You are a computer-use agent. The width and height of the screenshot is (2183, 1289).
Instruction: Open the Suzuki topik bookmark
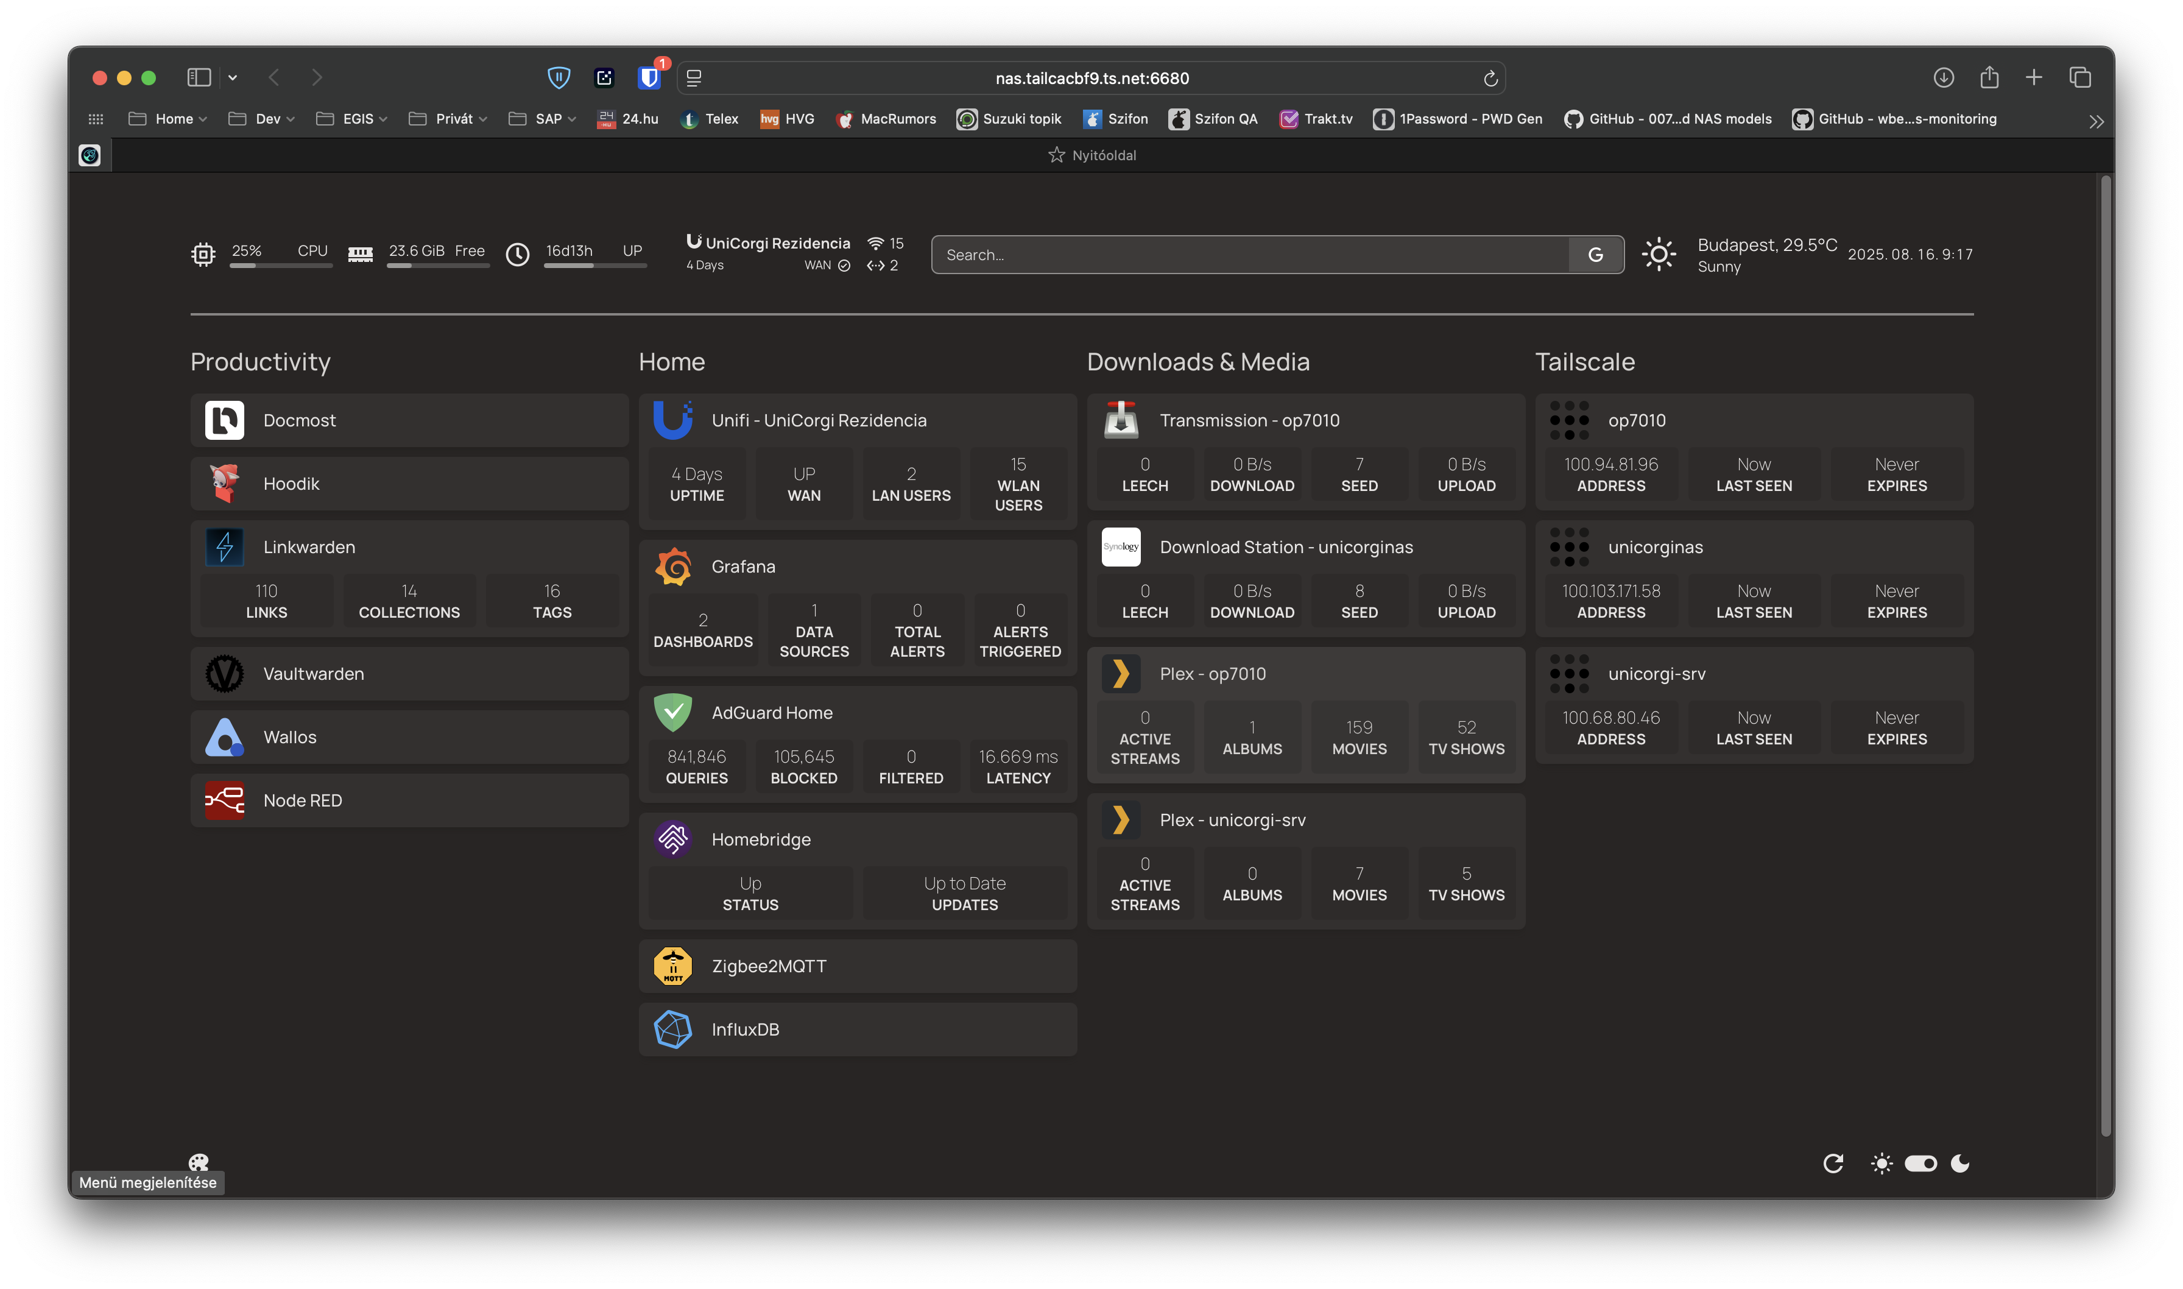(x=1009, y=119)
